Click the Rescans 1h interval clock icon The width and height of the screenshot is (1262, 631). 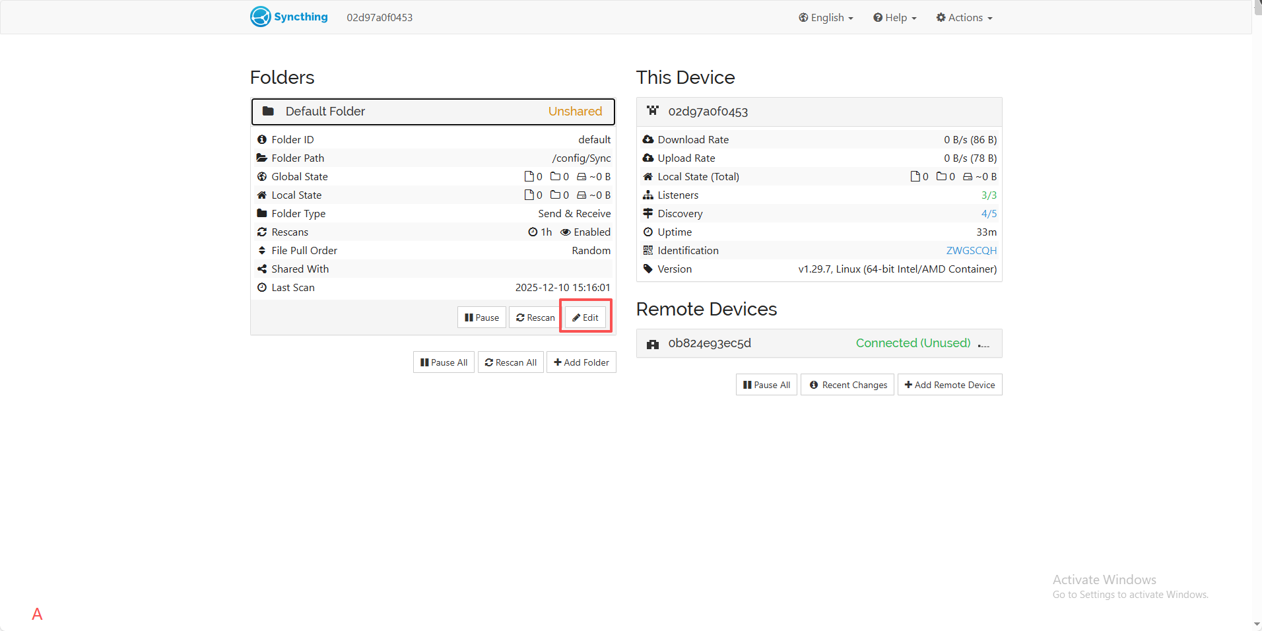pos(533,232)
